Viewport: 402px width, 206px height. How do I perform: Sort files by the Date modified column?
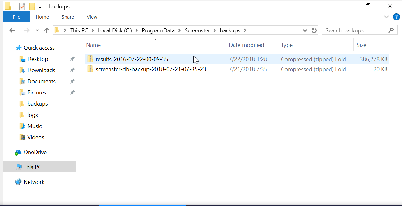pos(246,45)
